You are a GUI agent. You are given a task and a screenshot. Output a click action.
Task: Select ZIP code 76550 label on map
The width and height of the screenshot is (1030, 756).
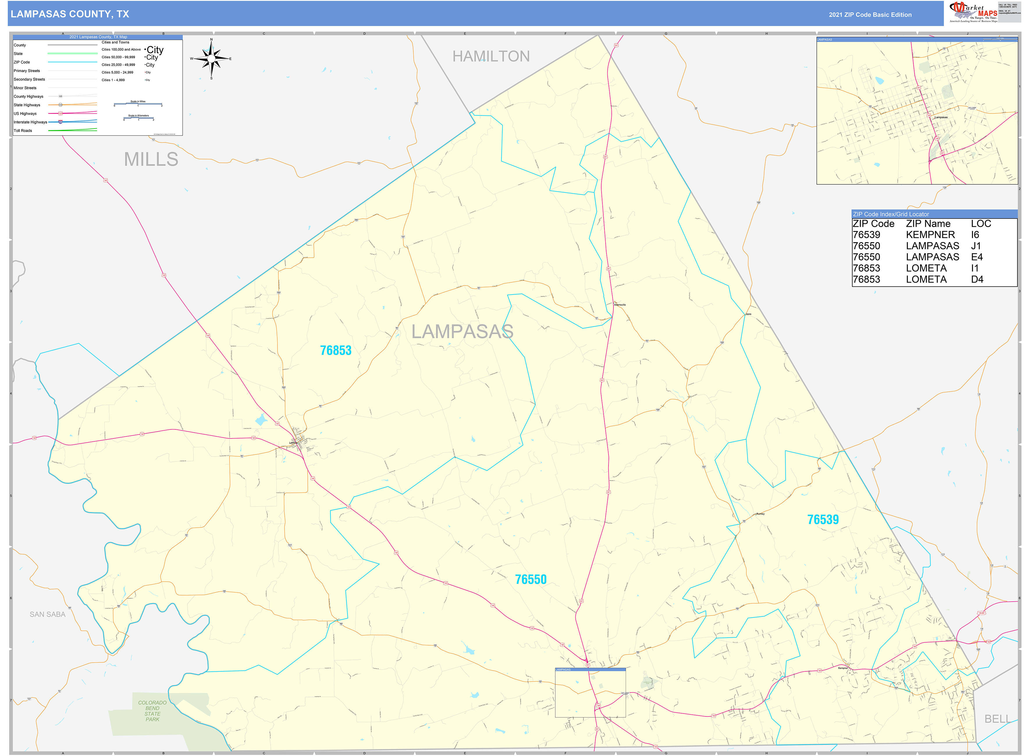click(x=531, y=579)
